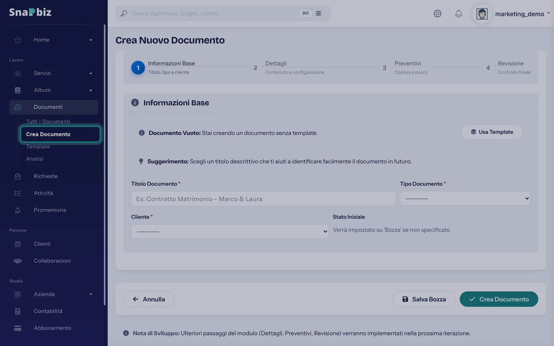The width and height of the screenshot is (554, 346).
Task: Expand the Home menu arrow
Action: click(x=91, y=40)
